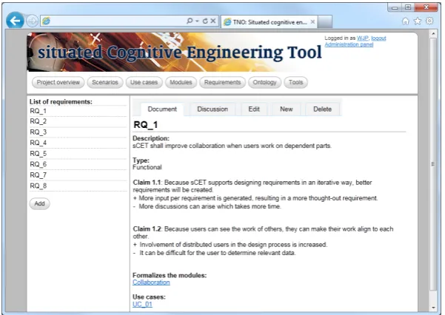Select the TNO: Situated cognitive en... browser tab
Screen dimensions: 445x315
269,22
